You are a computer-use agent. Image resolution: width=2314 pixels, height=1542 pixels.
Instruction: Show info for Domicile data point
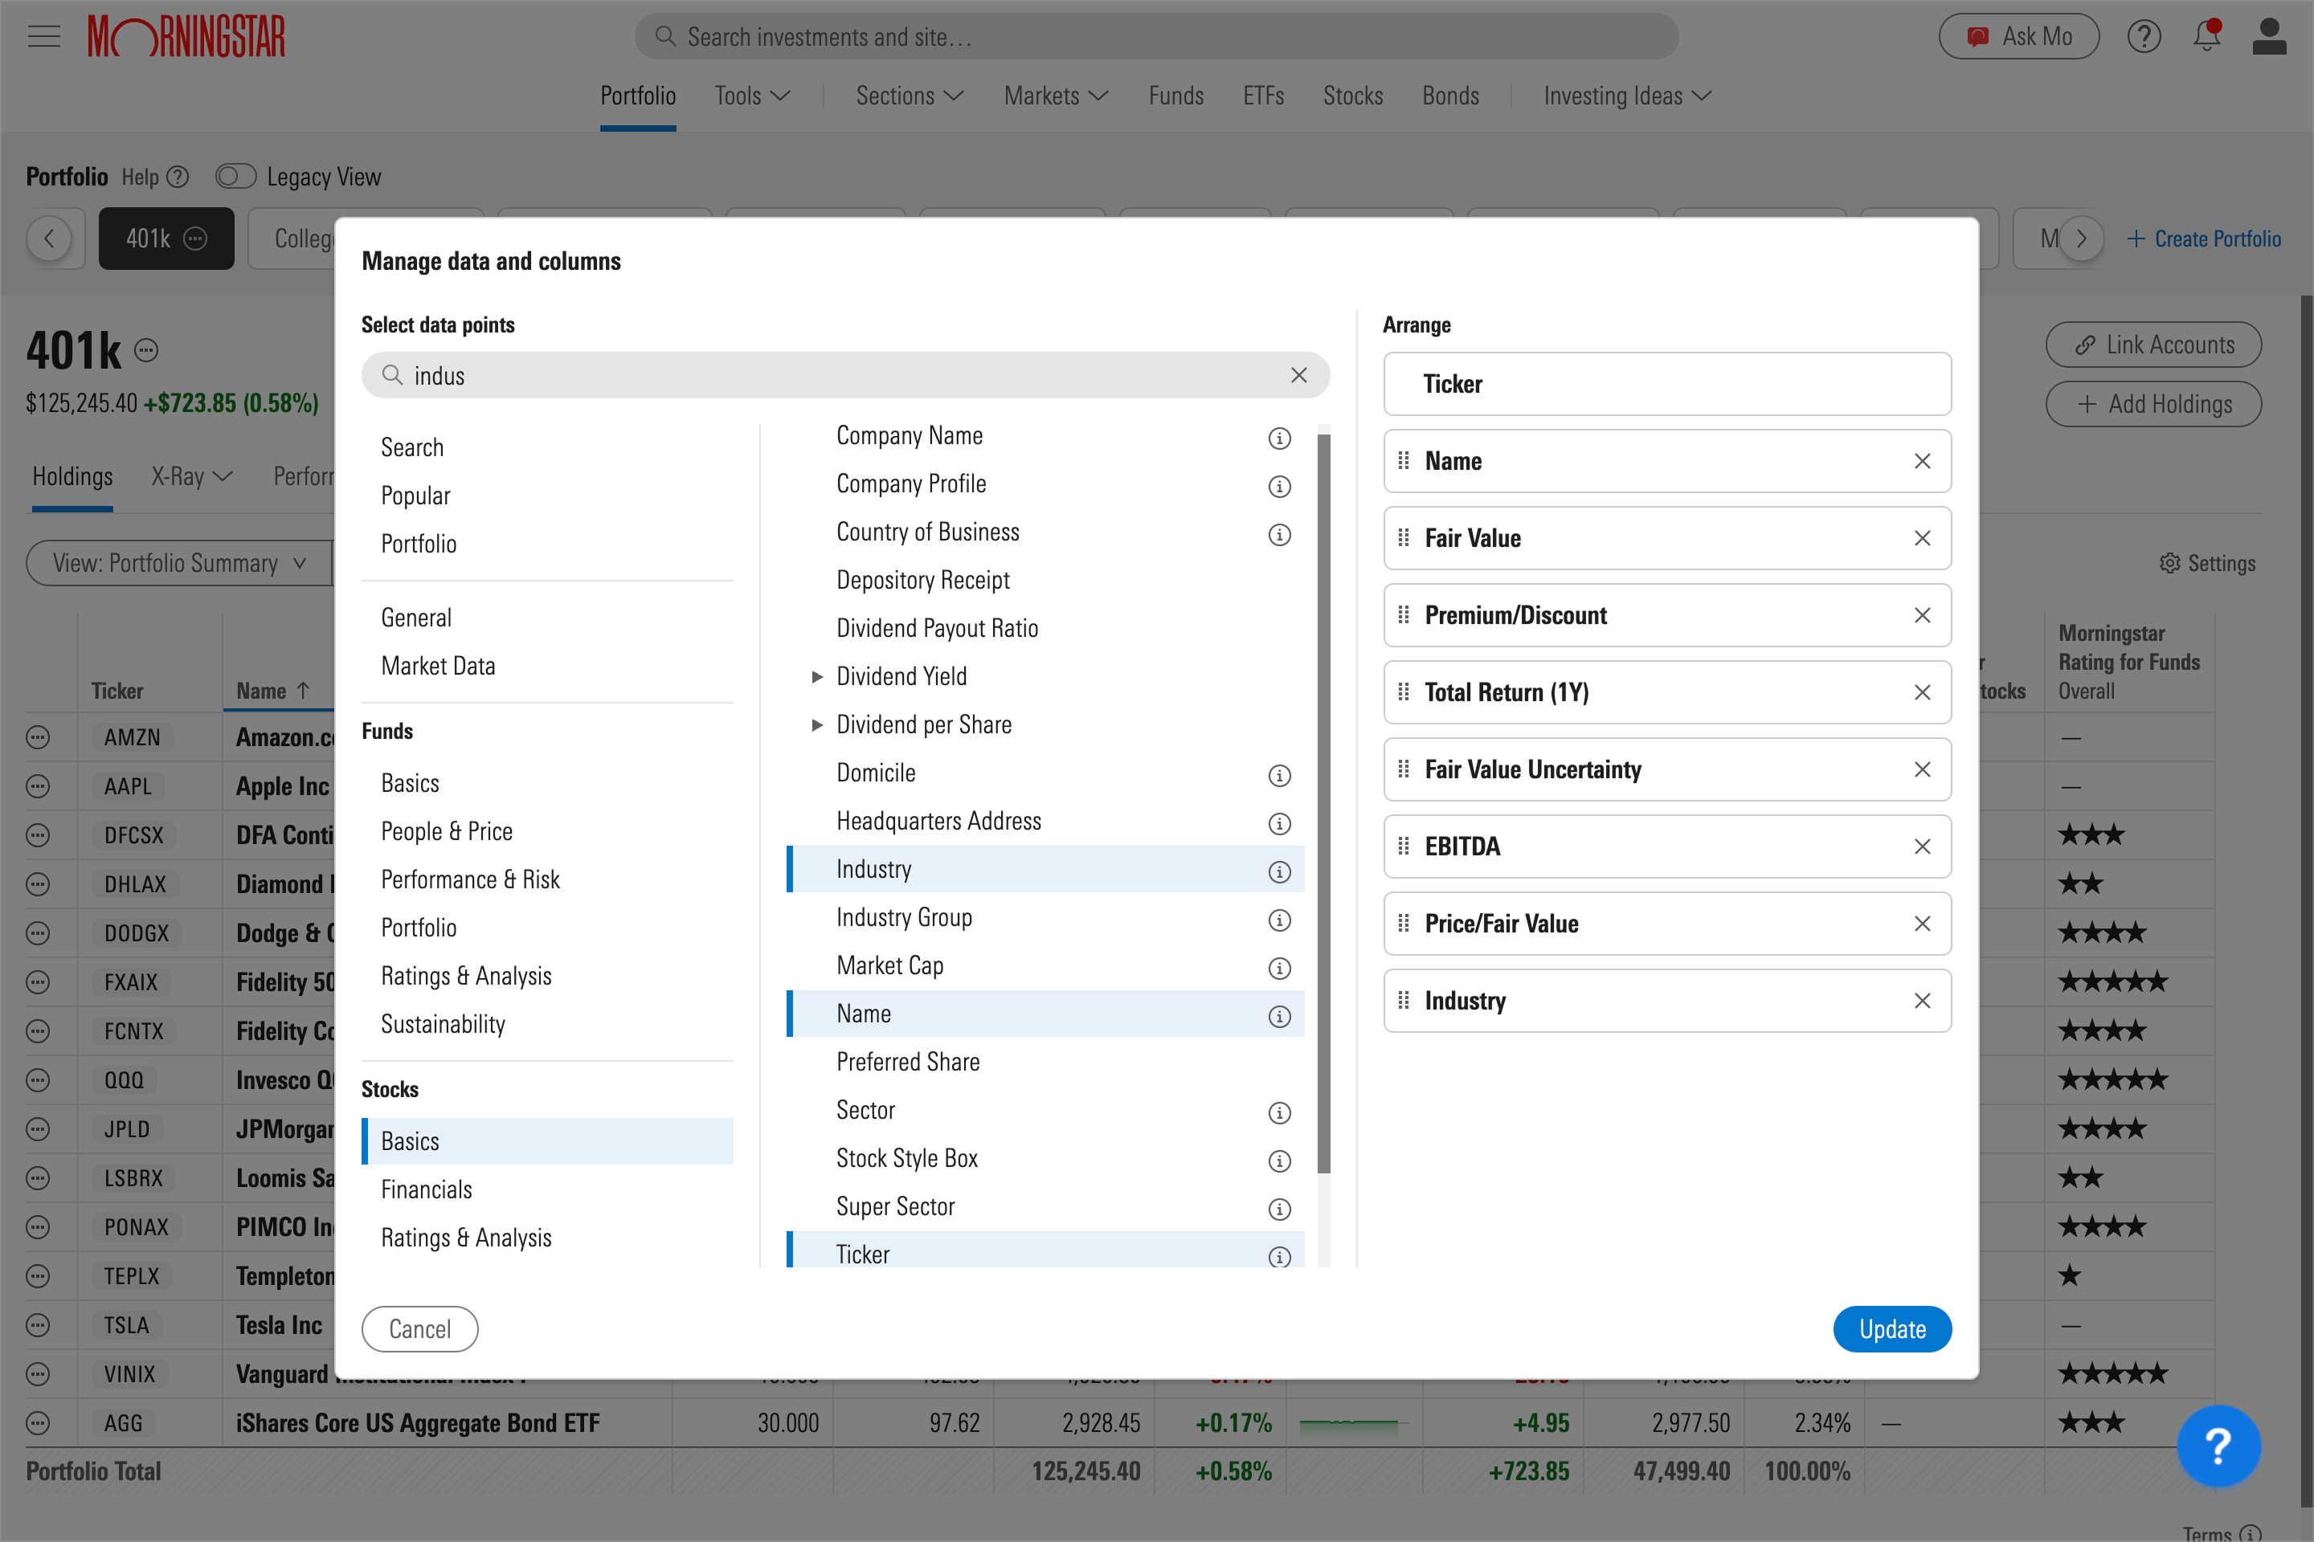pos(1279,776)
